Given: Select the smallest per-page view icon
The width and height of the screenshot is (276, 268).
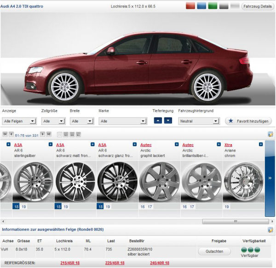Looking at the screenshot, I should (60, 134).
